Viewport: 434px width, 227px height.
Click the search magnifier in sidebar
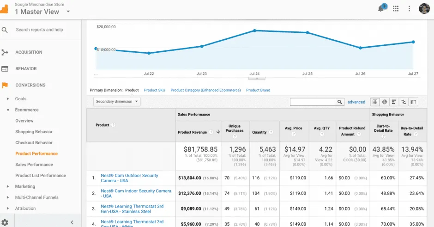5,30
